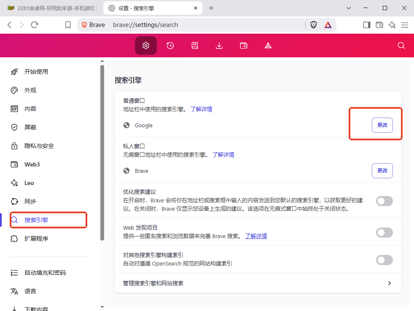Viewport: 414px width, 311px height.
Task: Bookmark this page with the bookmark icon
Action: (x=68, y=25)
